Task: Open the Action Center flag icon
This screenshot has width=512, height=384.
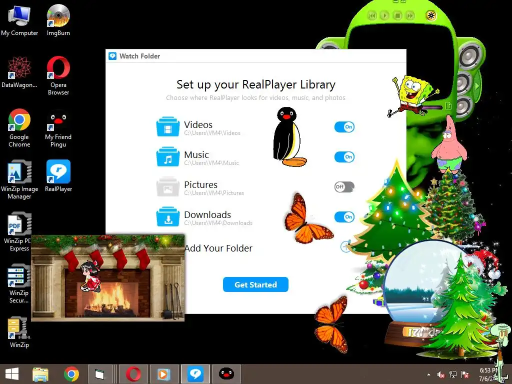Action: click(x=465, y=374)
